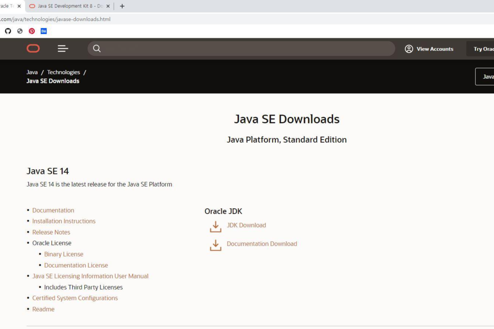494x329 pixels.
Task: Focus the Oracle site search field
Action: (241, 49)
